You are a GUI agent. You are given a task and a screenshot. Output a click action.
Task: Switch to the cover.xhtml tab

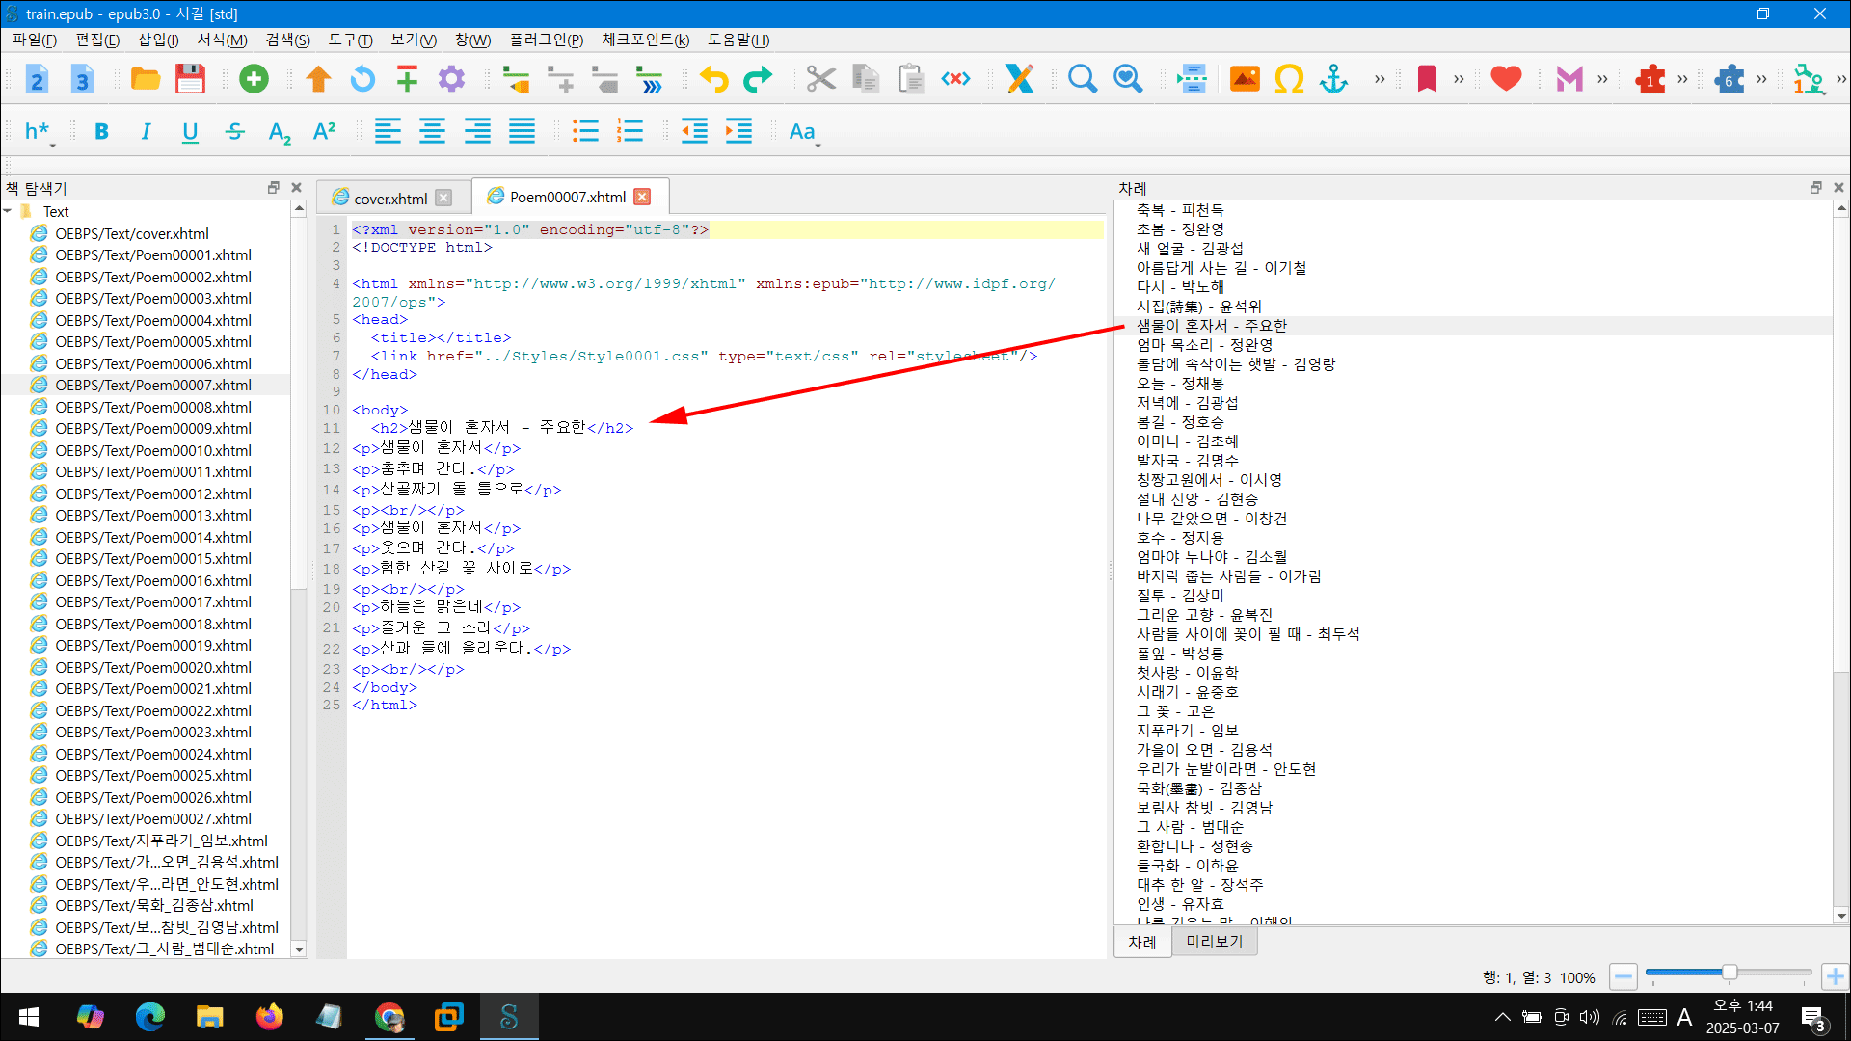(389, 199)
